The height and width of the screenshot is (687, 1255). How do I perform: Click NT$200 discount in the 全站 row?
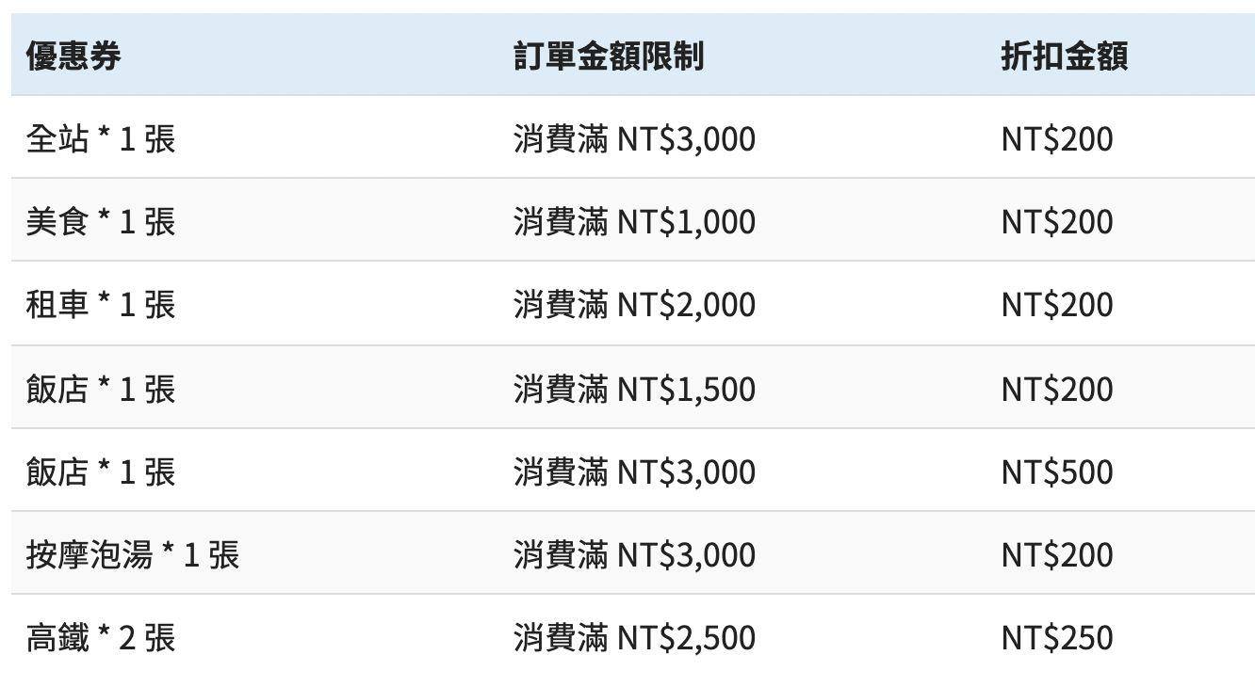(1057, 139)
